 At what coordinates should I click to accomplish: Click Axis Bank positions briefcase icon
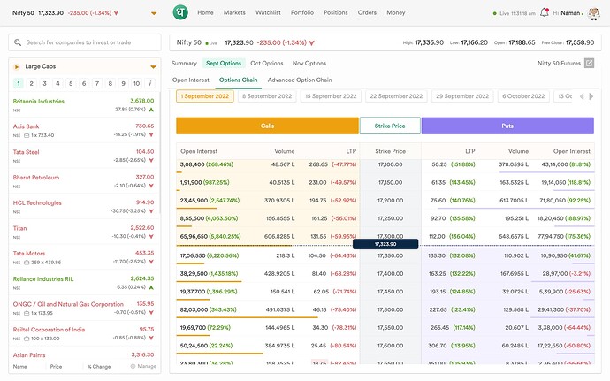27,135
